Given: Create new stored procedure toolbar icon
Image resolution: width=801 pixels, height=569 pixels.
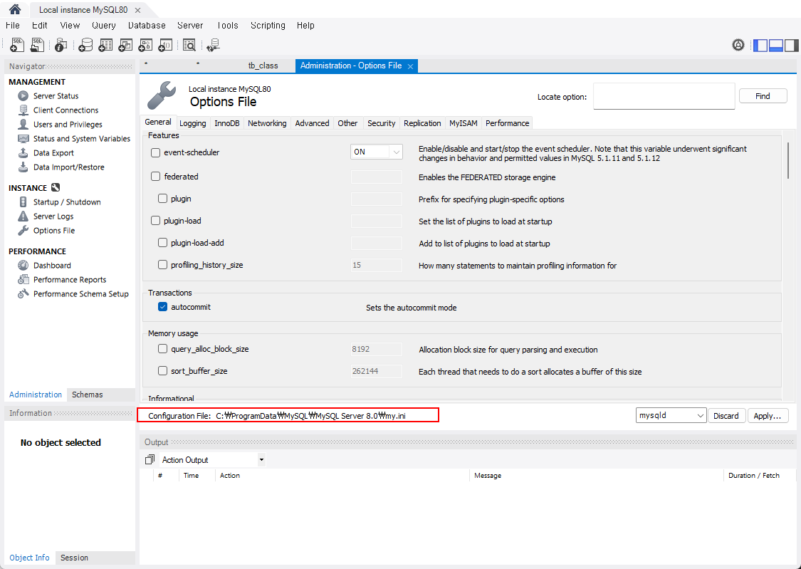Looking at the screenshot, I should (145, 45).
